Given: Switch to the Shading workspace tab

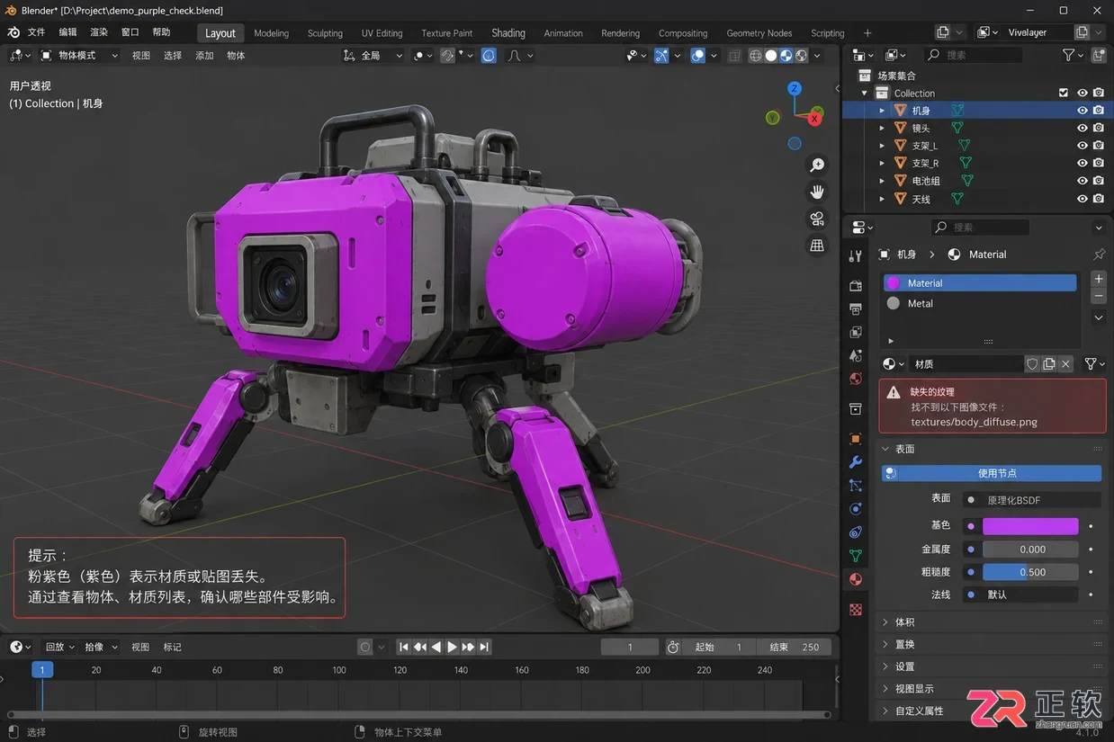Looking at the screenshot, I should click(508, 33).
